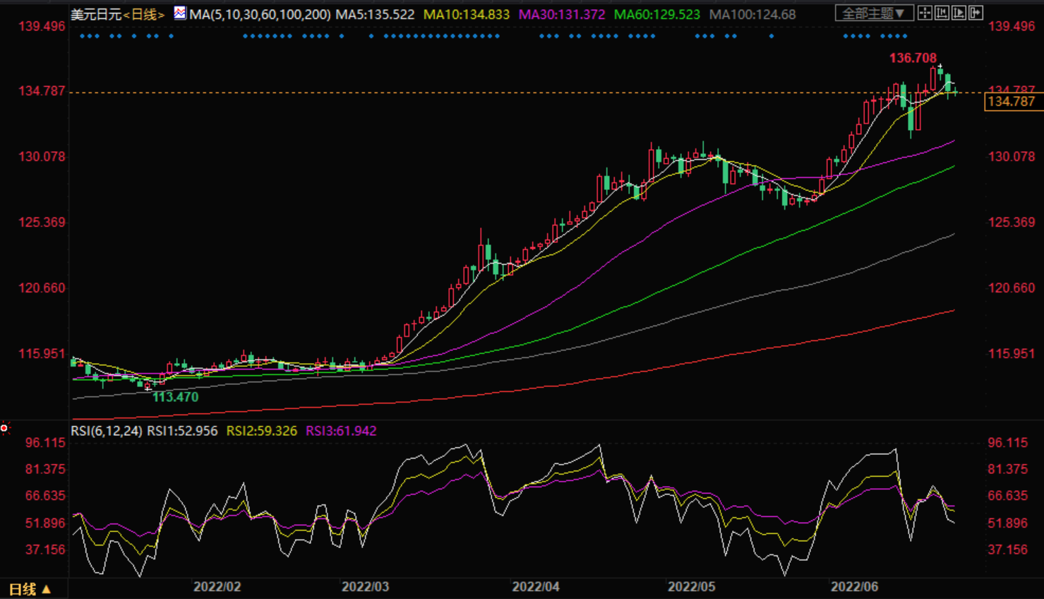Click the lone blue event dot below 全部主题

(x=771, y=36)
